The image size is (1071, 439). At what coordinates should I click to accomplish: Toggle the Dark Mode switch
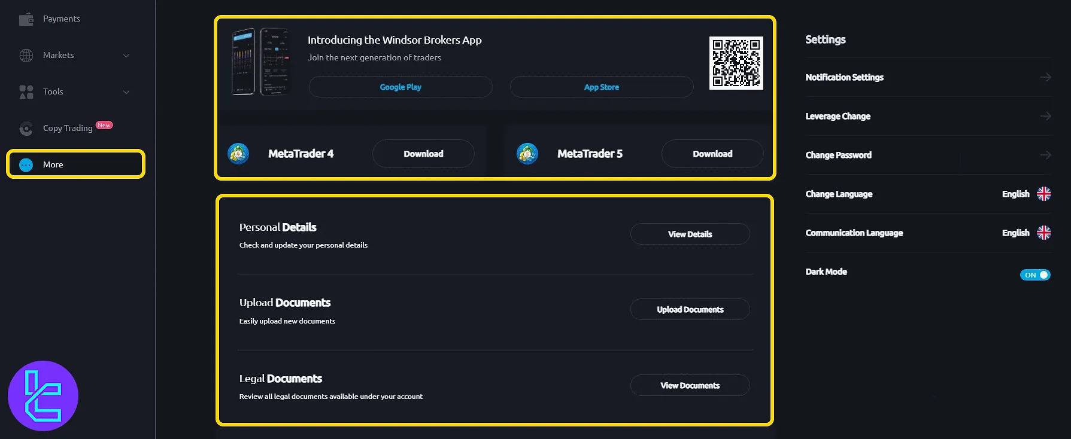[1035, 275]
